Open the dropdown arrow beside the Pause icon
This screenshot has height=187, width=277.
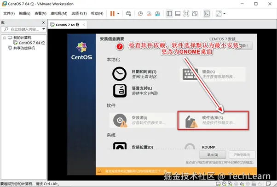click(118, 14)
